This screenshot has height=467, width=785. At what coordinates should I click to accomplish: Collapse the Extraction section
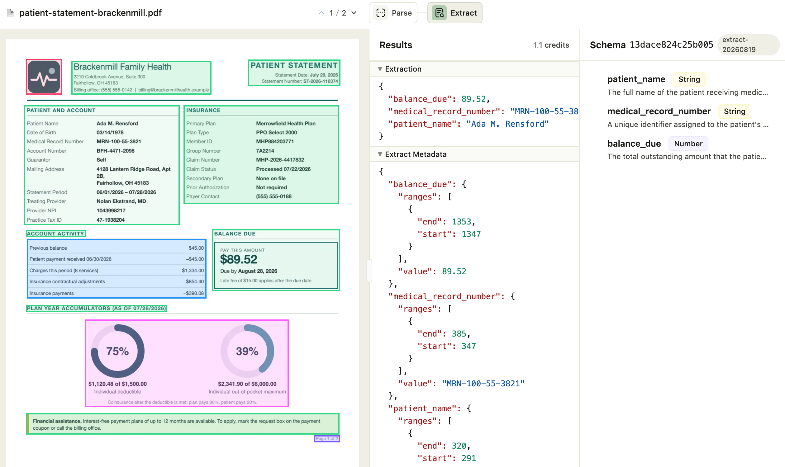pyautogui.click(x=380, y=69)
